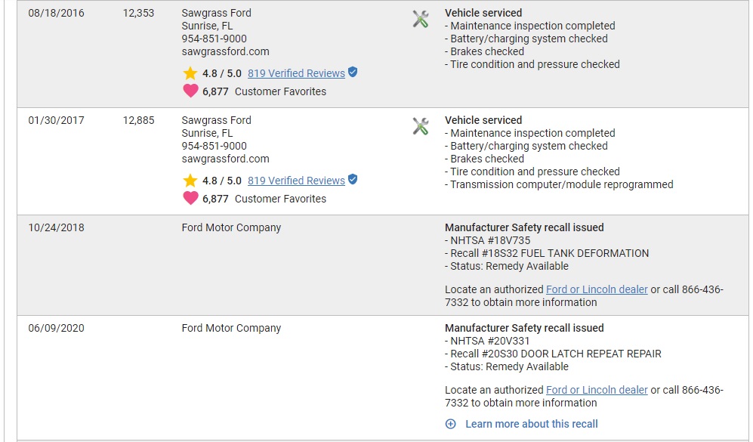Screen dimensions: 753x442
Task: Click the plus circle icon beside Learn more
Action: pyautogui.click(x=450, y=424)
